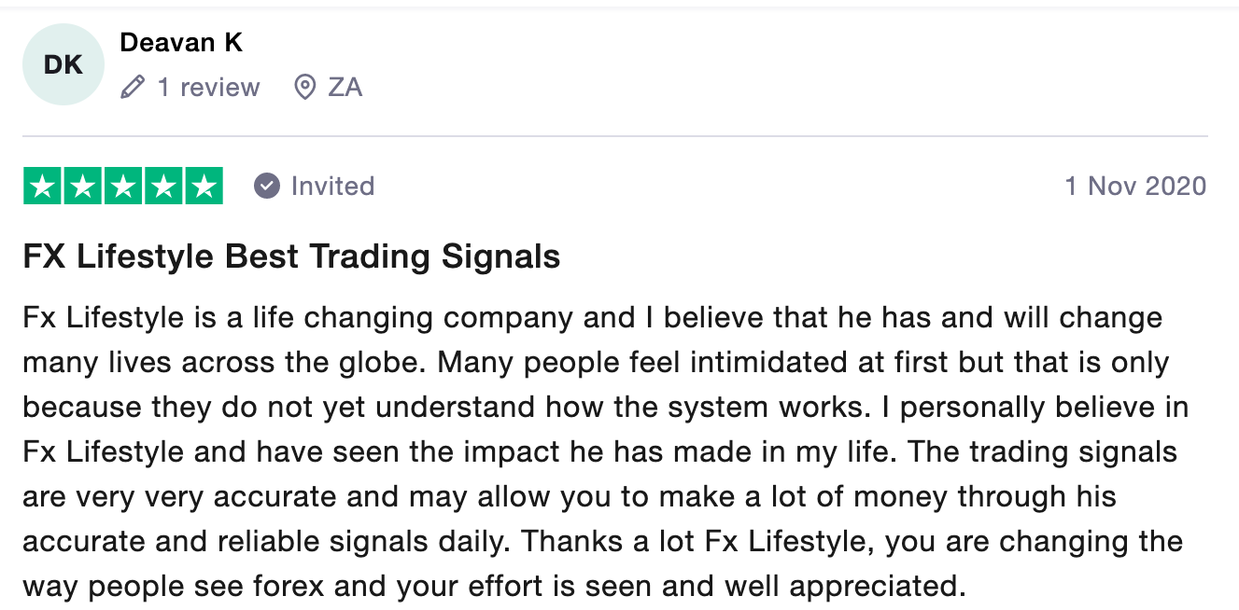Click the last line mentioning forex effort
The image size is (1239, 610).
(494, 587)
